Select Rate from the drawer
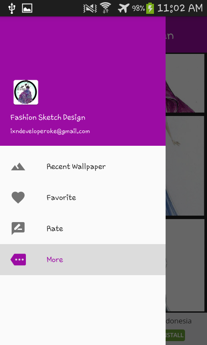This screenshot has width=207, height=345. pos(83,229)
